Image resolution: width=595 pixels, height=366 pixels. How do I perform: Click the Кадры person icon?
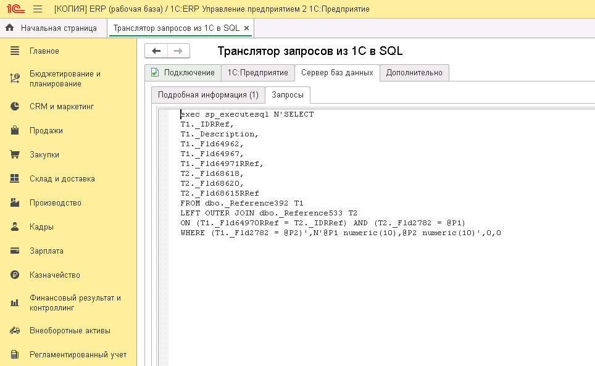pos(15,227)
